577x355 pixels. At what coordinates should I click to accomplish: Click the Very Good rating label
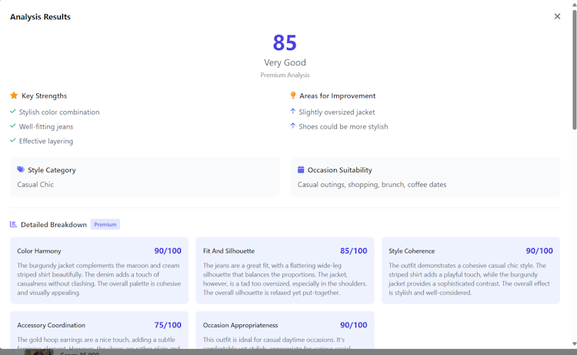coord(285,62)
